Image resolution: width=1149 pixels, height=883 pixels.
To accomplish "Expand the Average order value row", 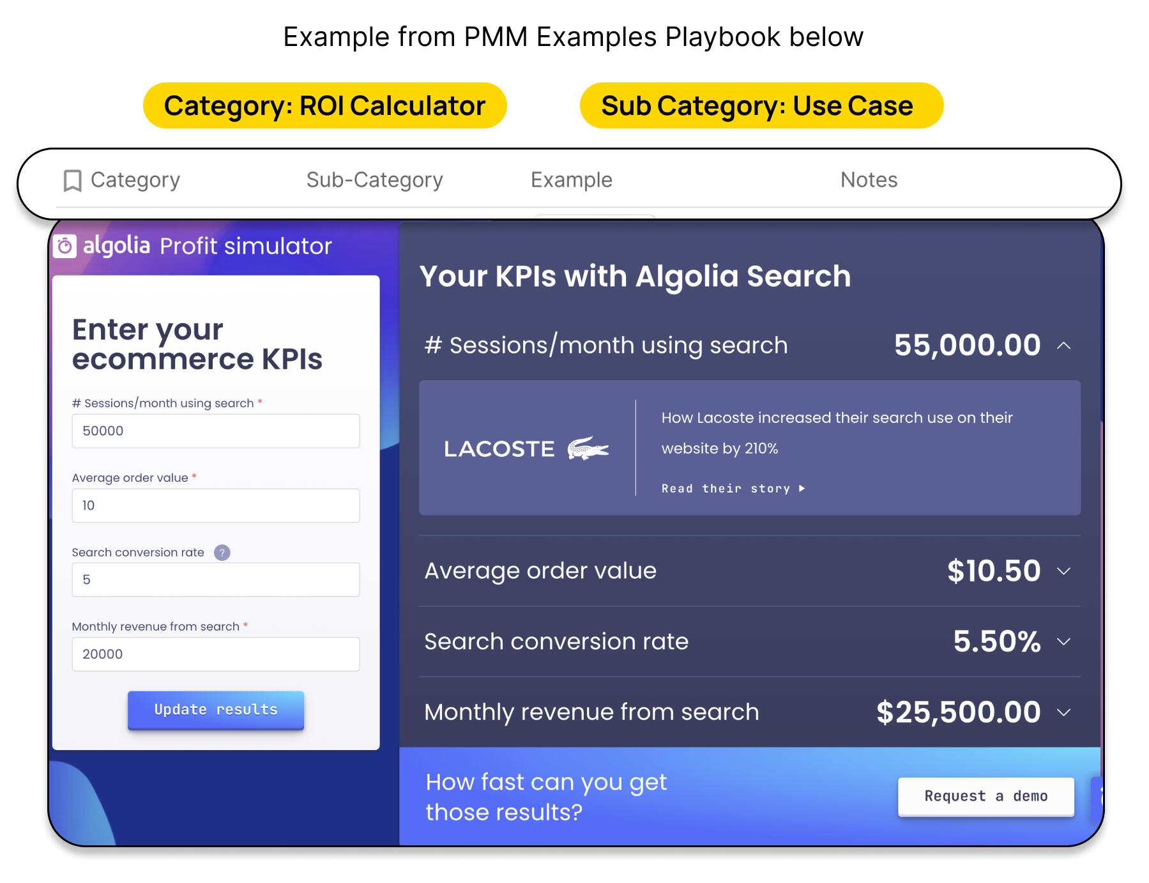I will pyautogui.click(x=1063, y=571).
